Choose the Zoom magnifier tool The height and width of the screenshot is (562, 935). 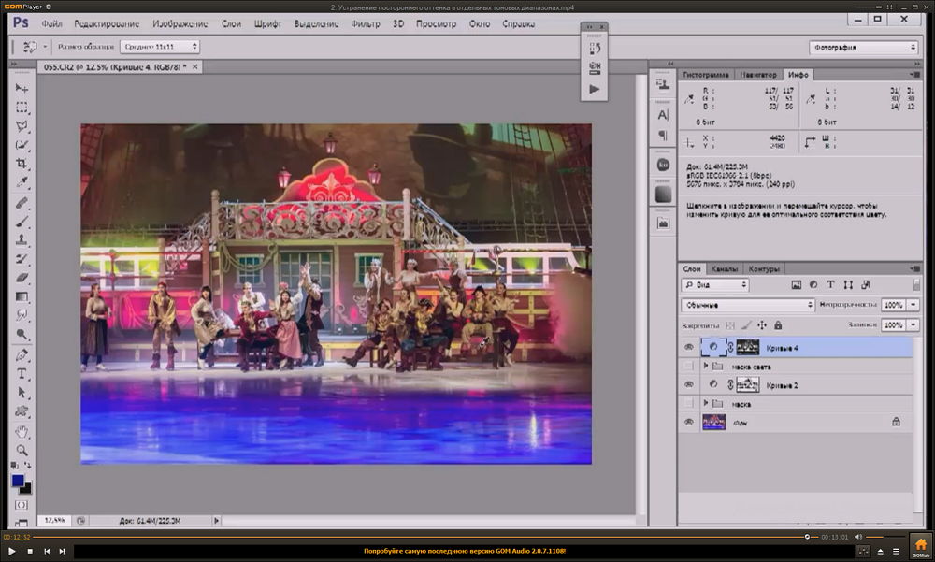(x=22, y=450)
